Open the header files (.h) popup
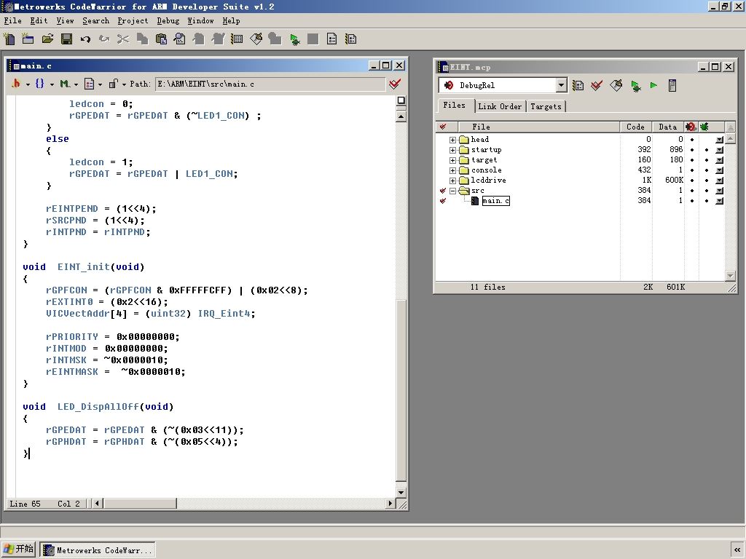 20,84
